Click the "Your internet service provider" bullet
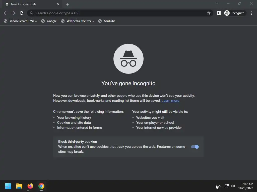This screenshot has width=257, height=192. pos(159,128)
